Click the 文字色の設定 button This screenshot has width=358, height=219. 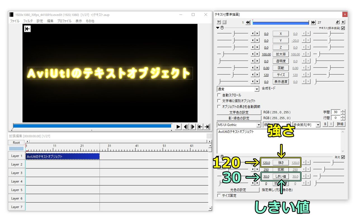[239, 112]
